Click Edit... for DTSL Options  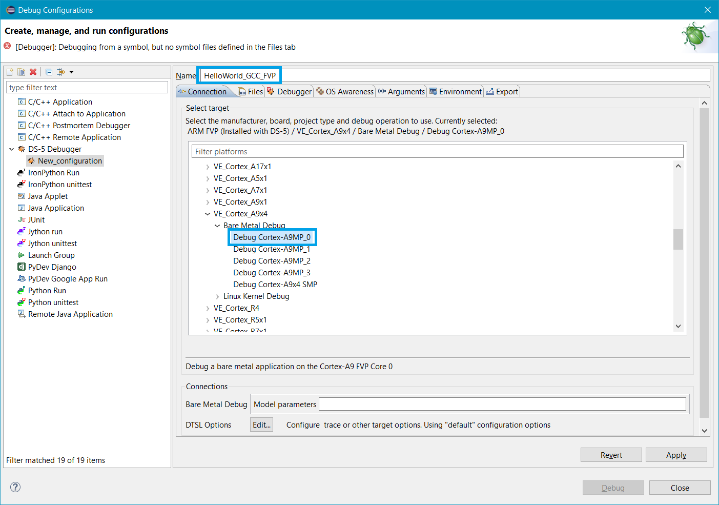tap(261, 425)
